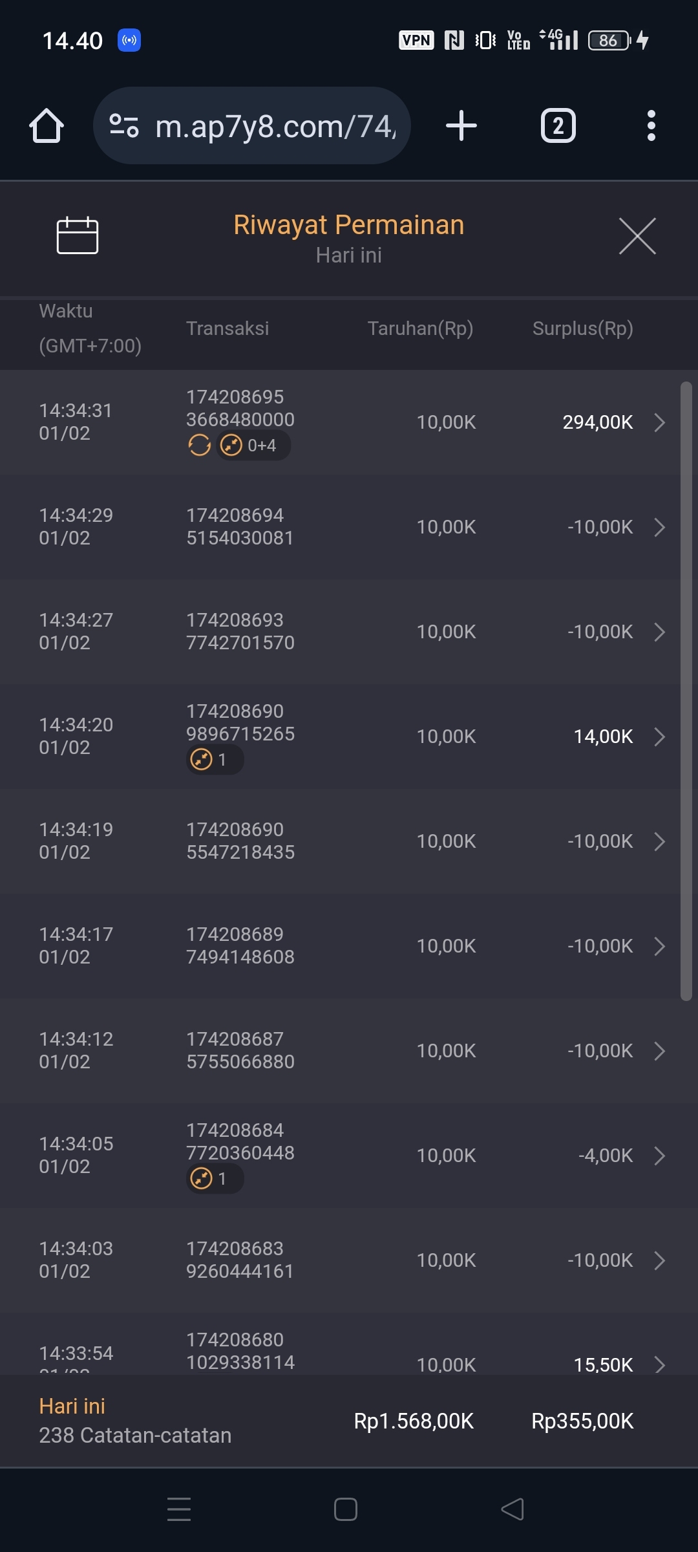Image resolution: width=698 pixels, height=1552 pixels.
Task: Tap the bonus badge on 14:34:20 row
Action: (x=214, y=760)
